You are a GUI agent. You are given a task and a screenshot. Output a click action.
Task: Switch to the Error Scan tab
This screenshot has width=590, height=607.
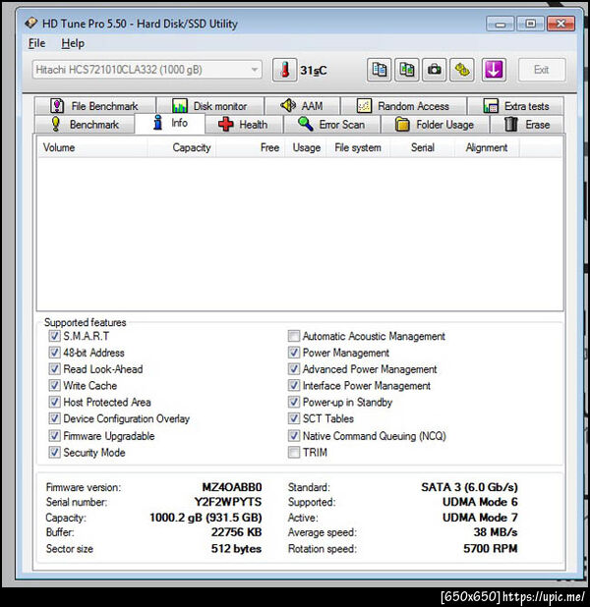click(x=331, y=125)
